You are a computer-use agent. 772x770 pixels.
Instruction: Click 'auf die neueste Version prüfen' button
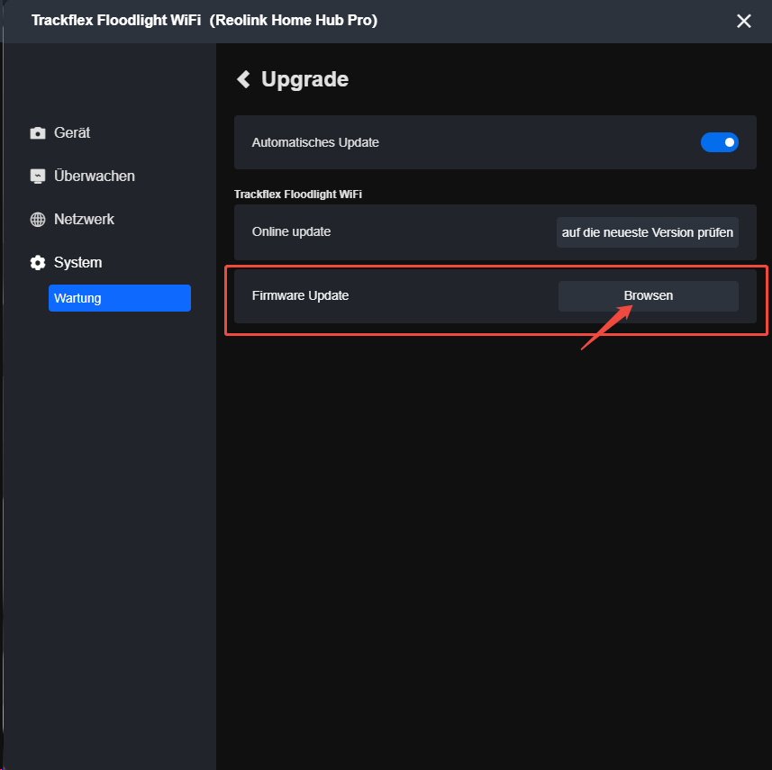pyautogui.click(x=648, y=232)
